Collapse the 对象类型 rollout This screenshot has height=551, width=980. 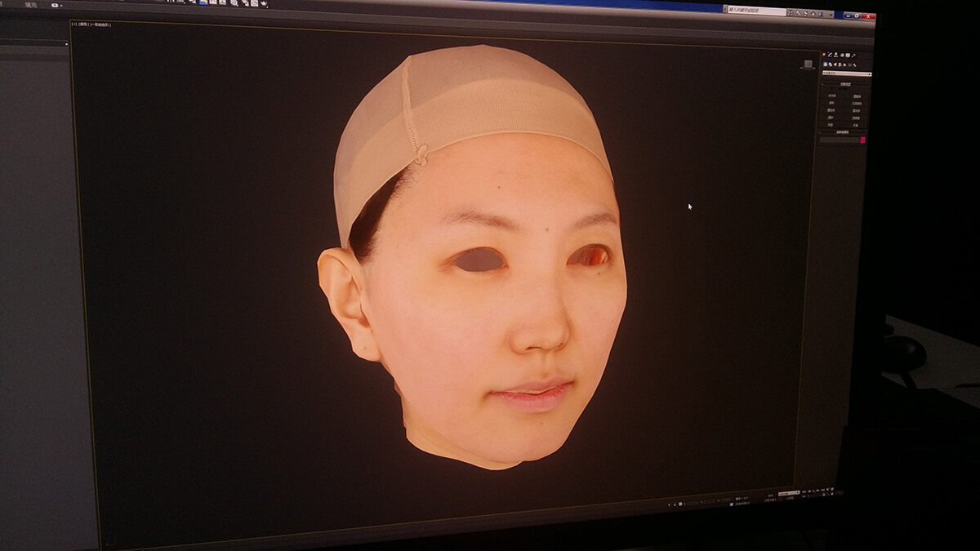click(x=844, y=84)
